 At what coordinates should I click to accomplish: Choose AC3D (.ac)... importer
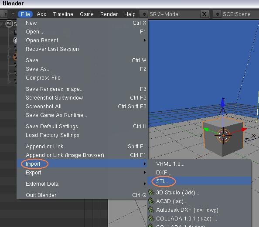(x=199, y=201)
